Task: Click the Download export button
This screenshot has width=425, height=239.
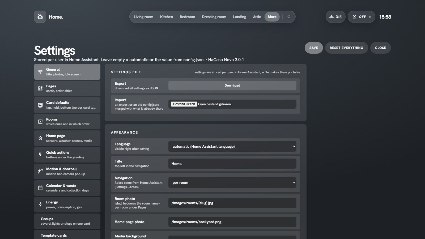Action: [x=232, y=86]
